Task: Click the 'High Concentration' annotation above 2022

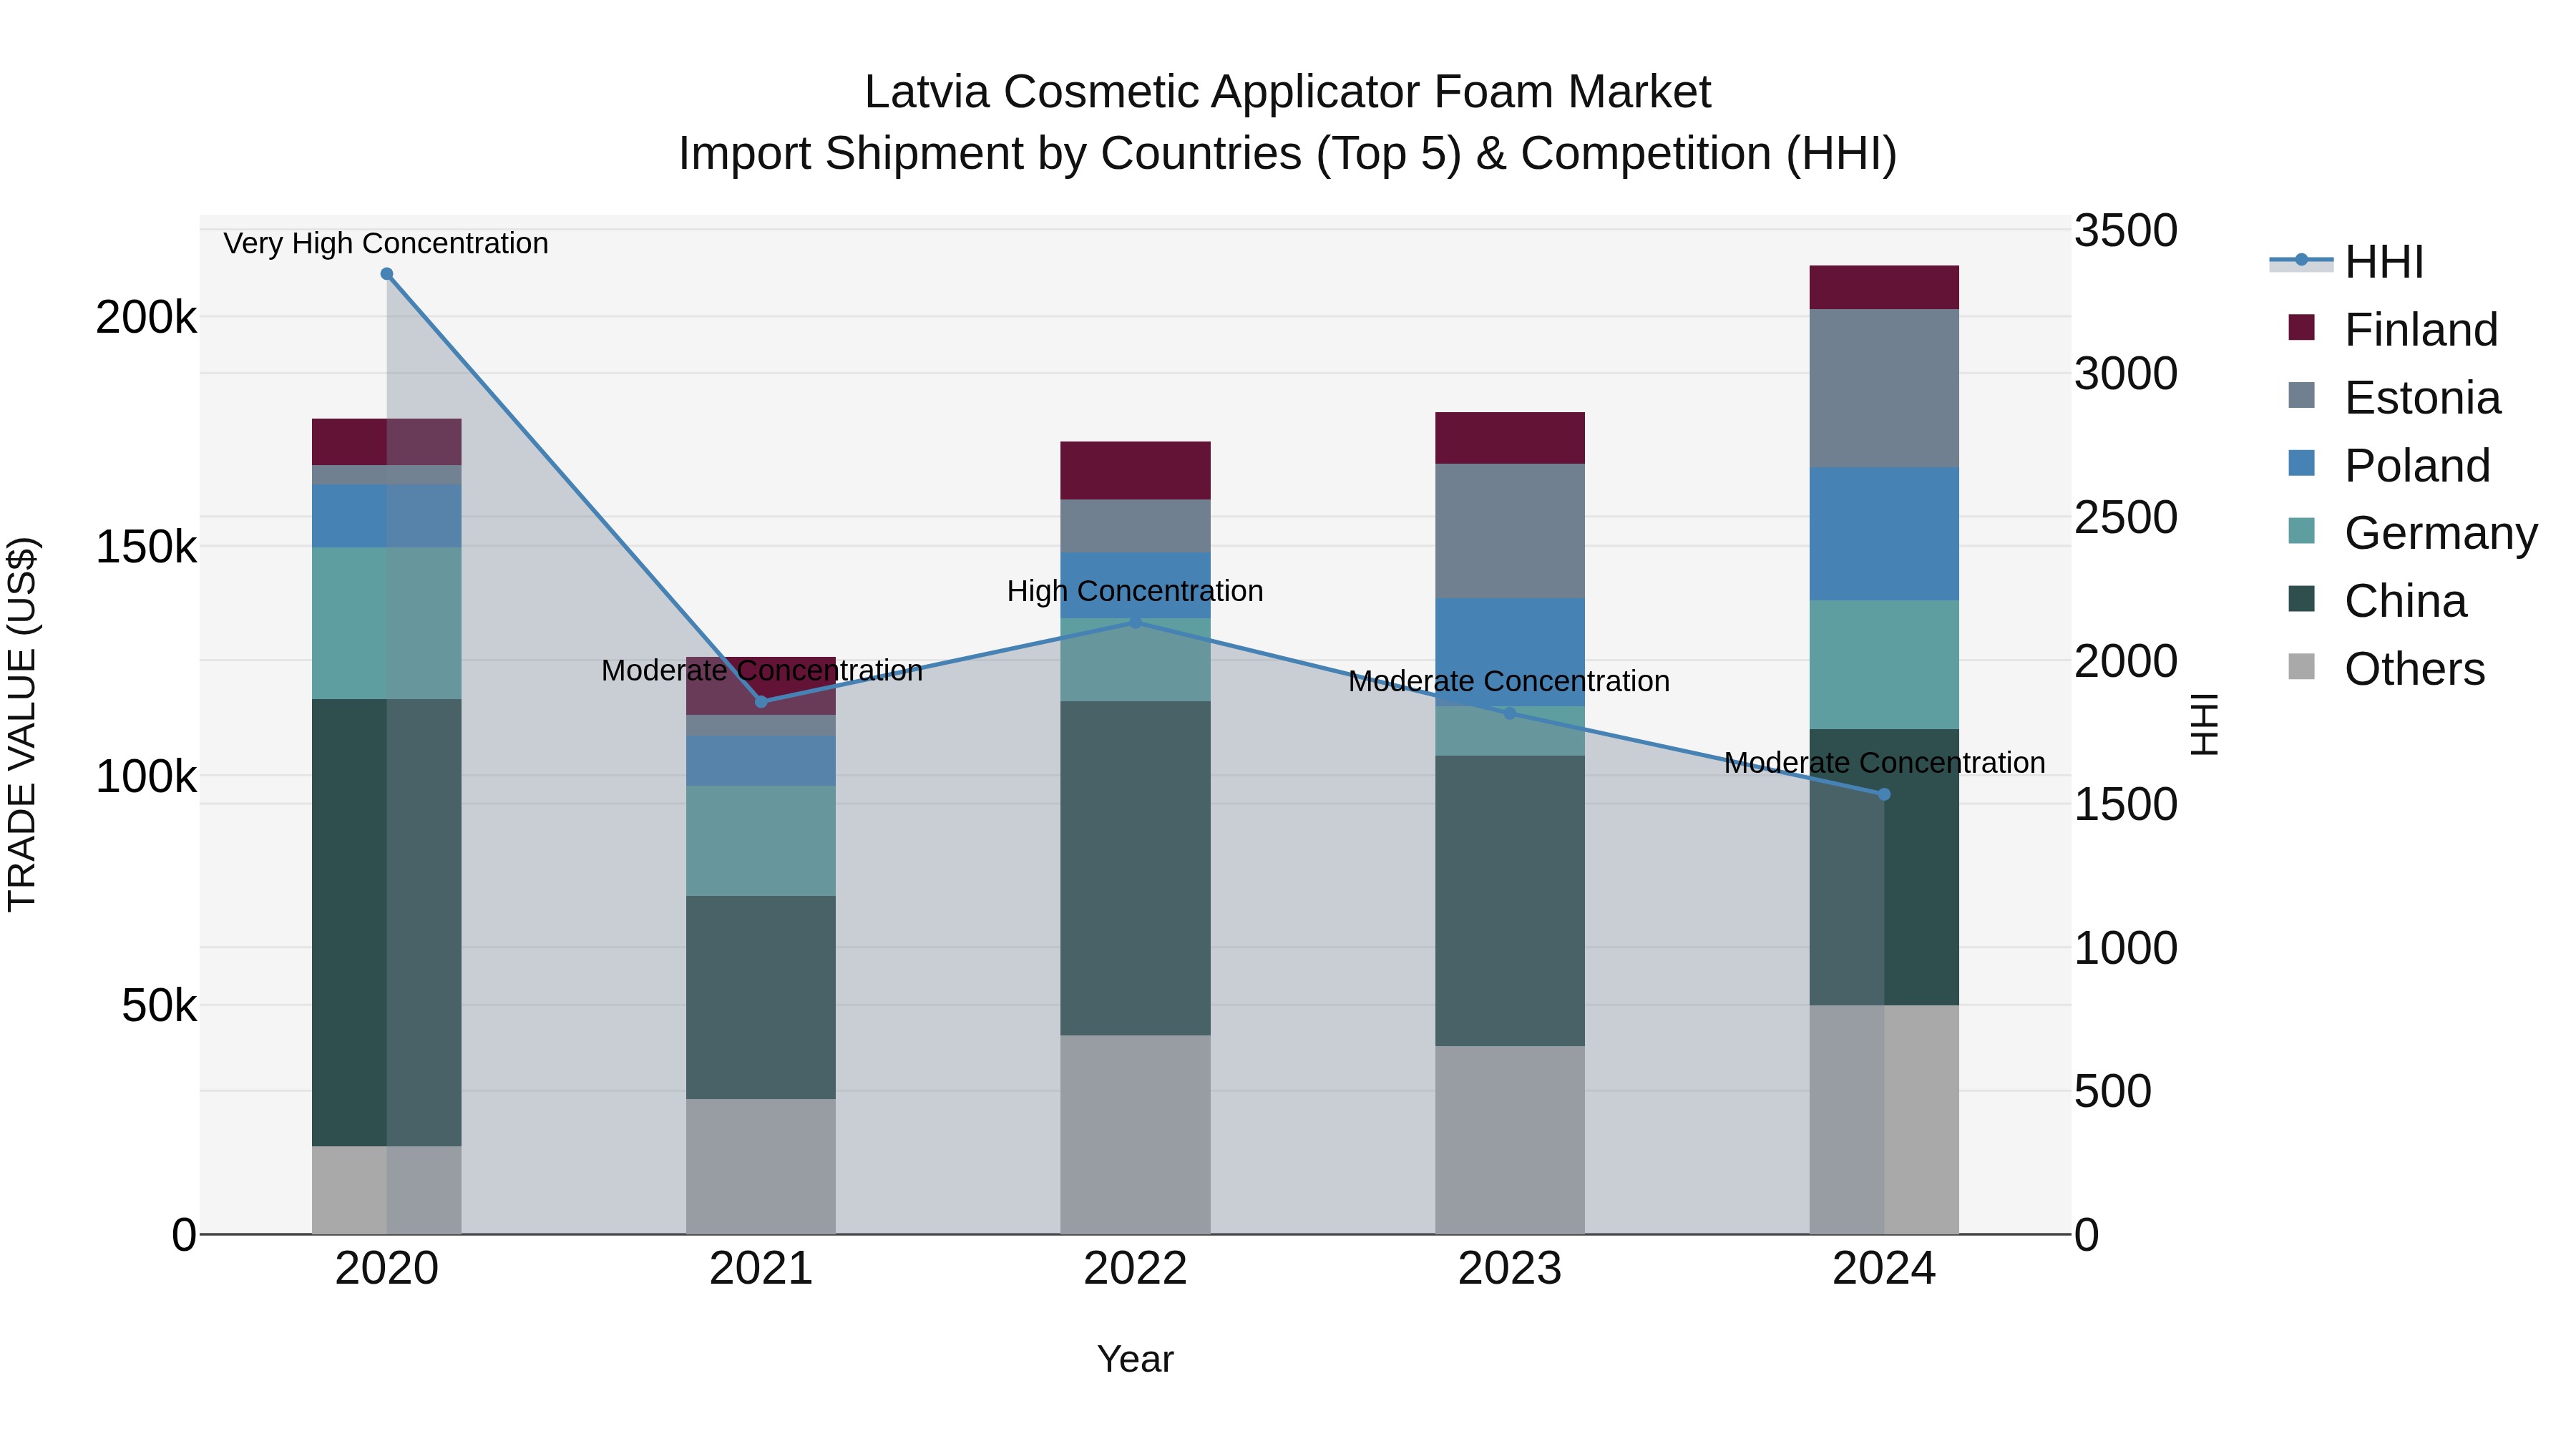Action: (1135, 591)
